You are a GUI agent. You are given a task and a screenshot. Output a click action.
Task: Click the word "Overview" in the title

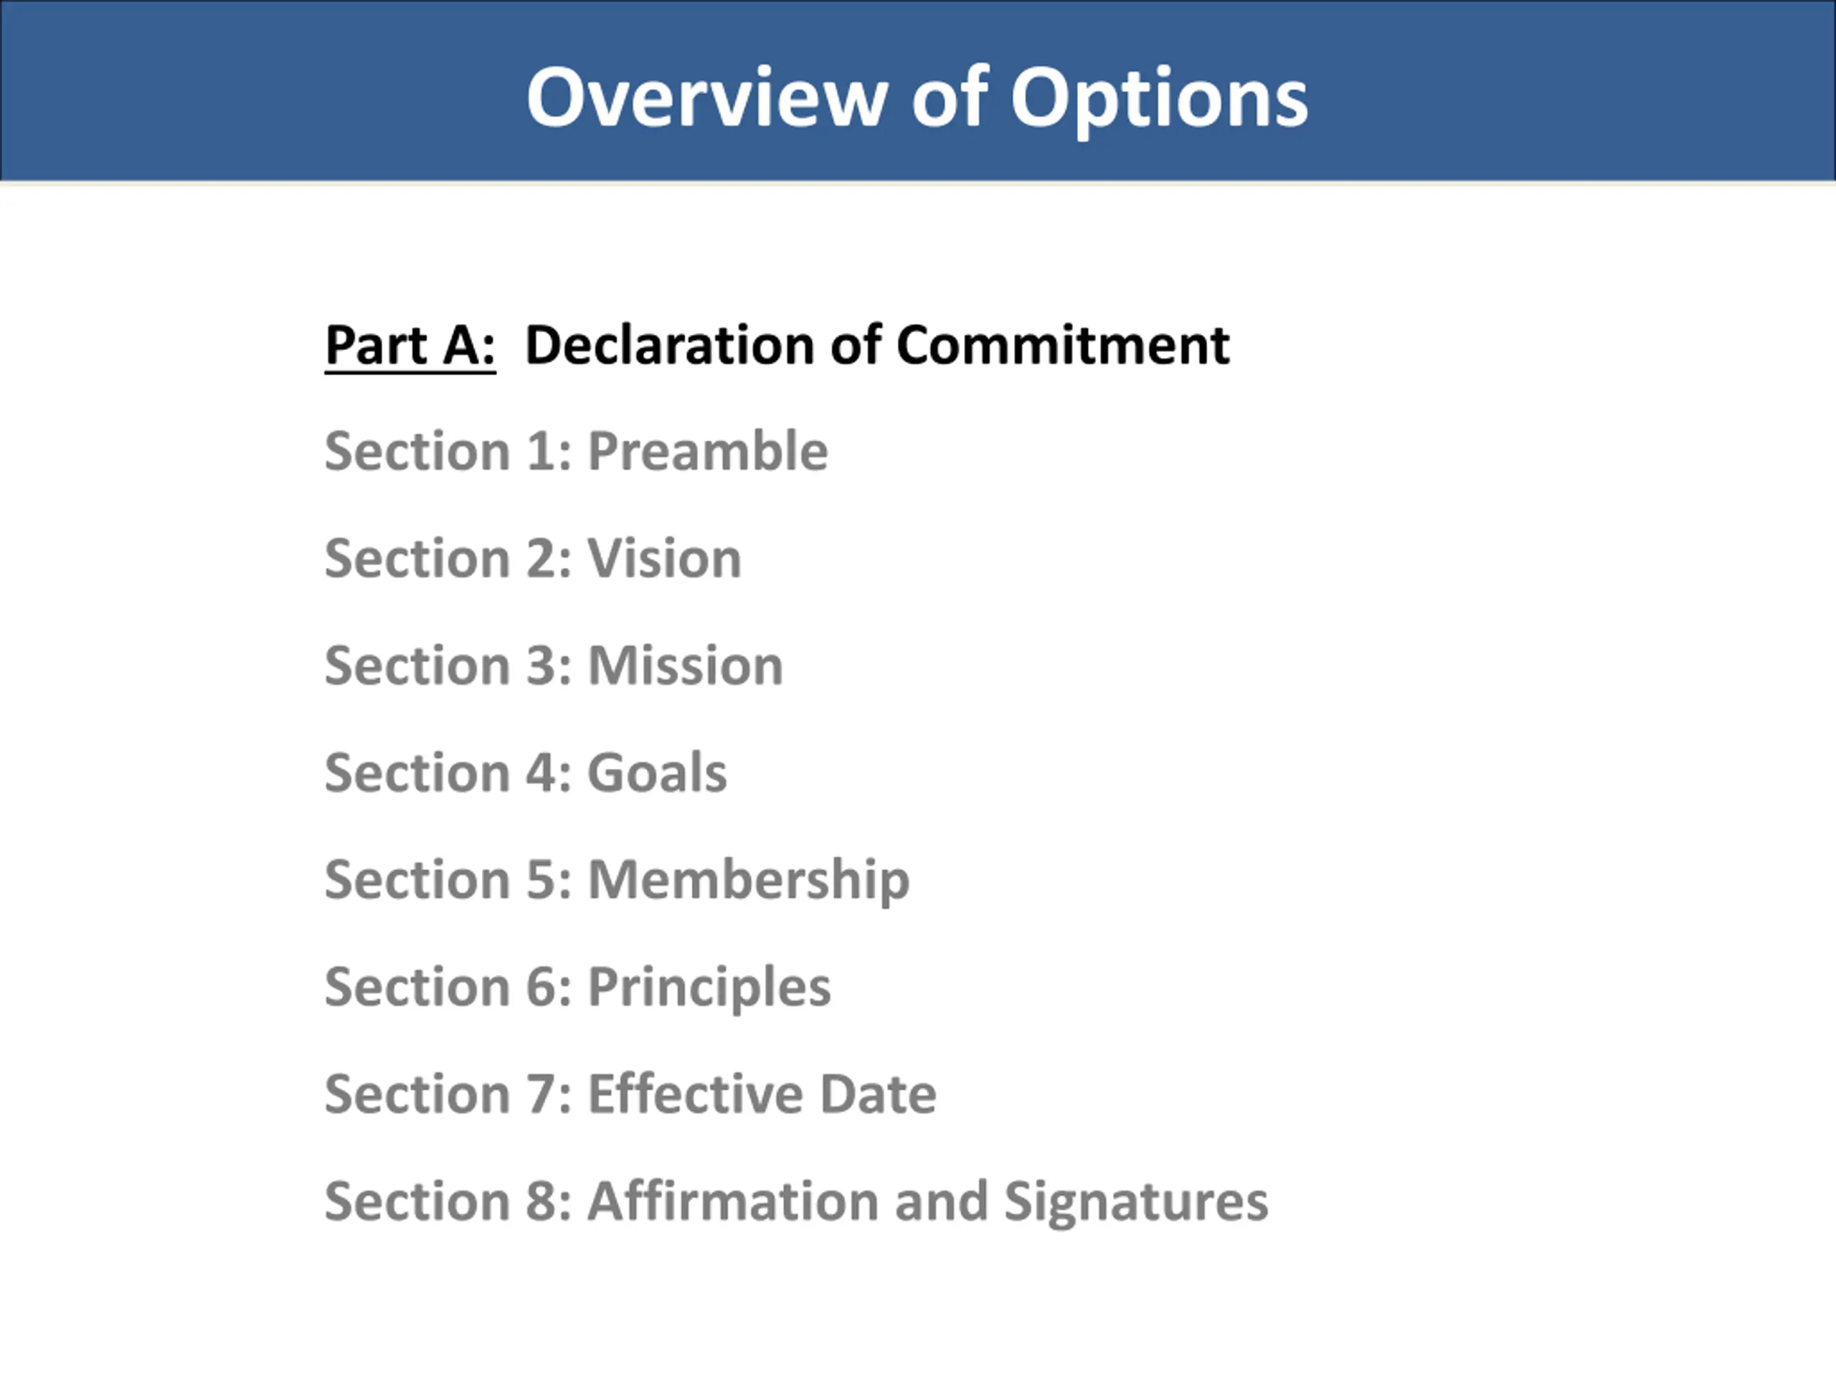point(707,98)
